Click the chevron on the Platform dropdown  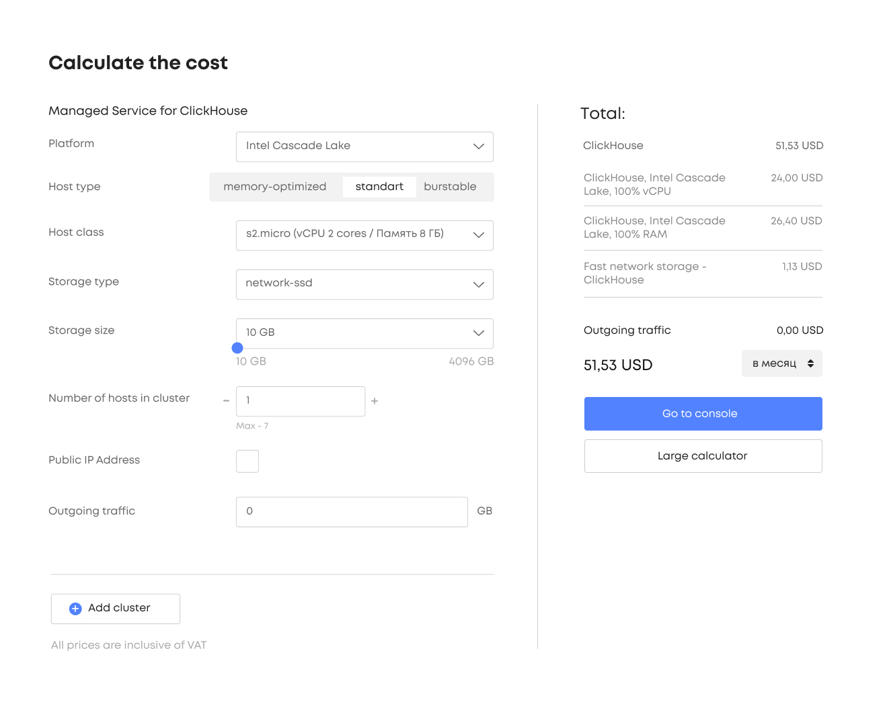tap(478, 146)
